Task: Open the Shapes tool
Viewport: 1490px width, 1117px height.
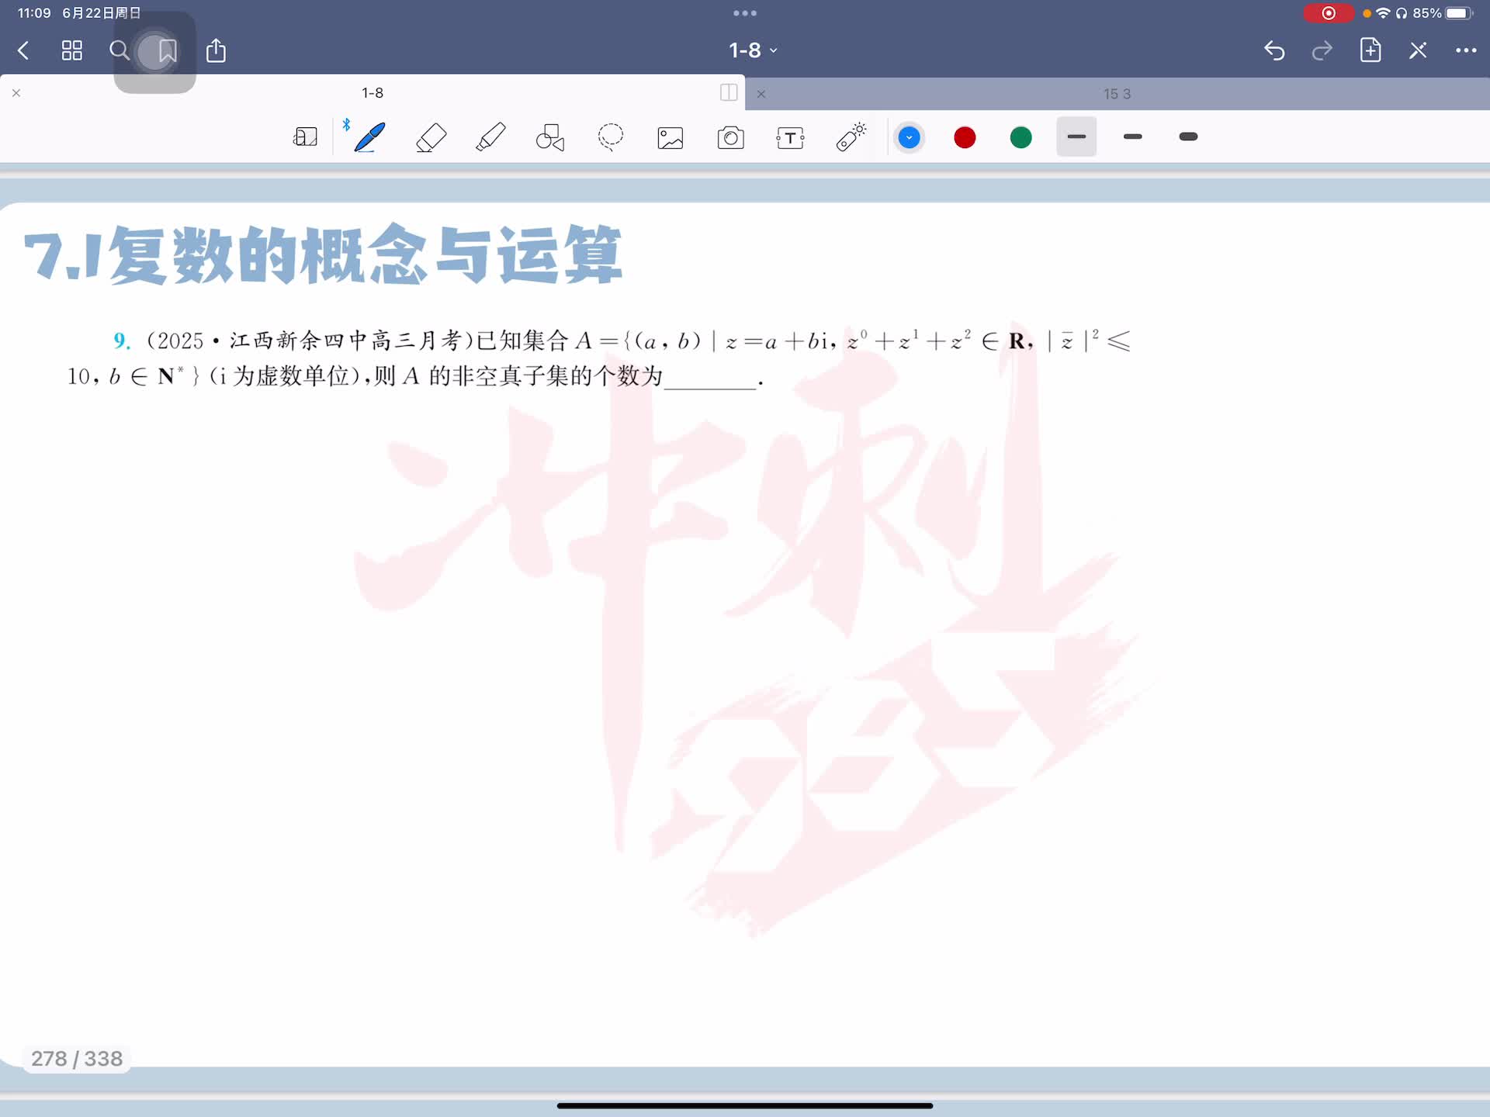Action: coord(550,137)
